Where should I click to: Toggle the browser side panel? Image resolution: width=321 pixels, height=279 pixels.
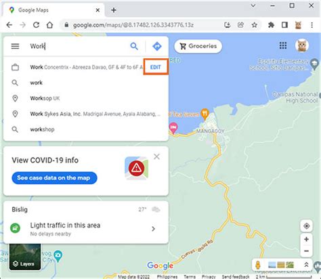284,25
